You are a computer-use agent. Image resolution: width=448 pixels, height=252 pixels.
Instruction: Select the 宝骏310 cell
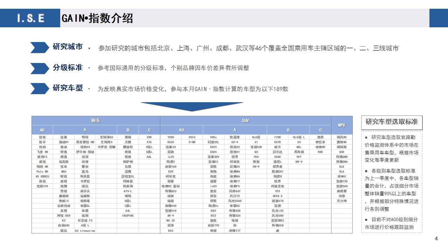pos(42,186)
